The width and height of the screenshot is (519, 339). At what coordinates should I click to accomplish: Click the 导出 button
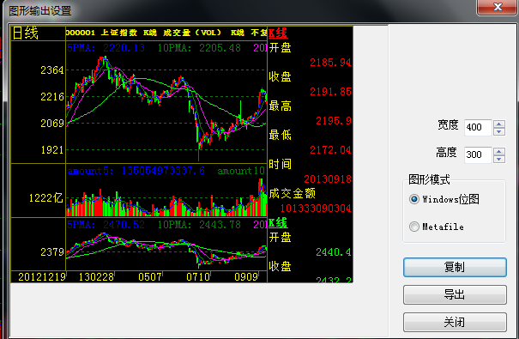click(x=455, y=294)
